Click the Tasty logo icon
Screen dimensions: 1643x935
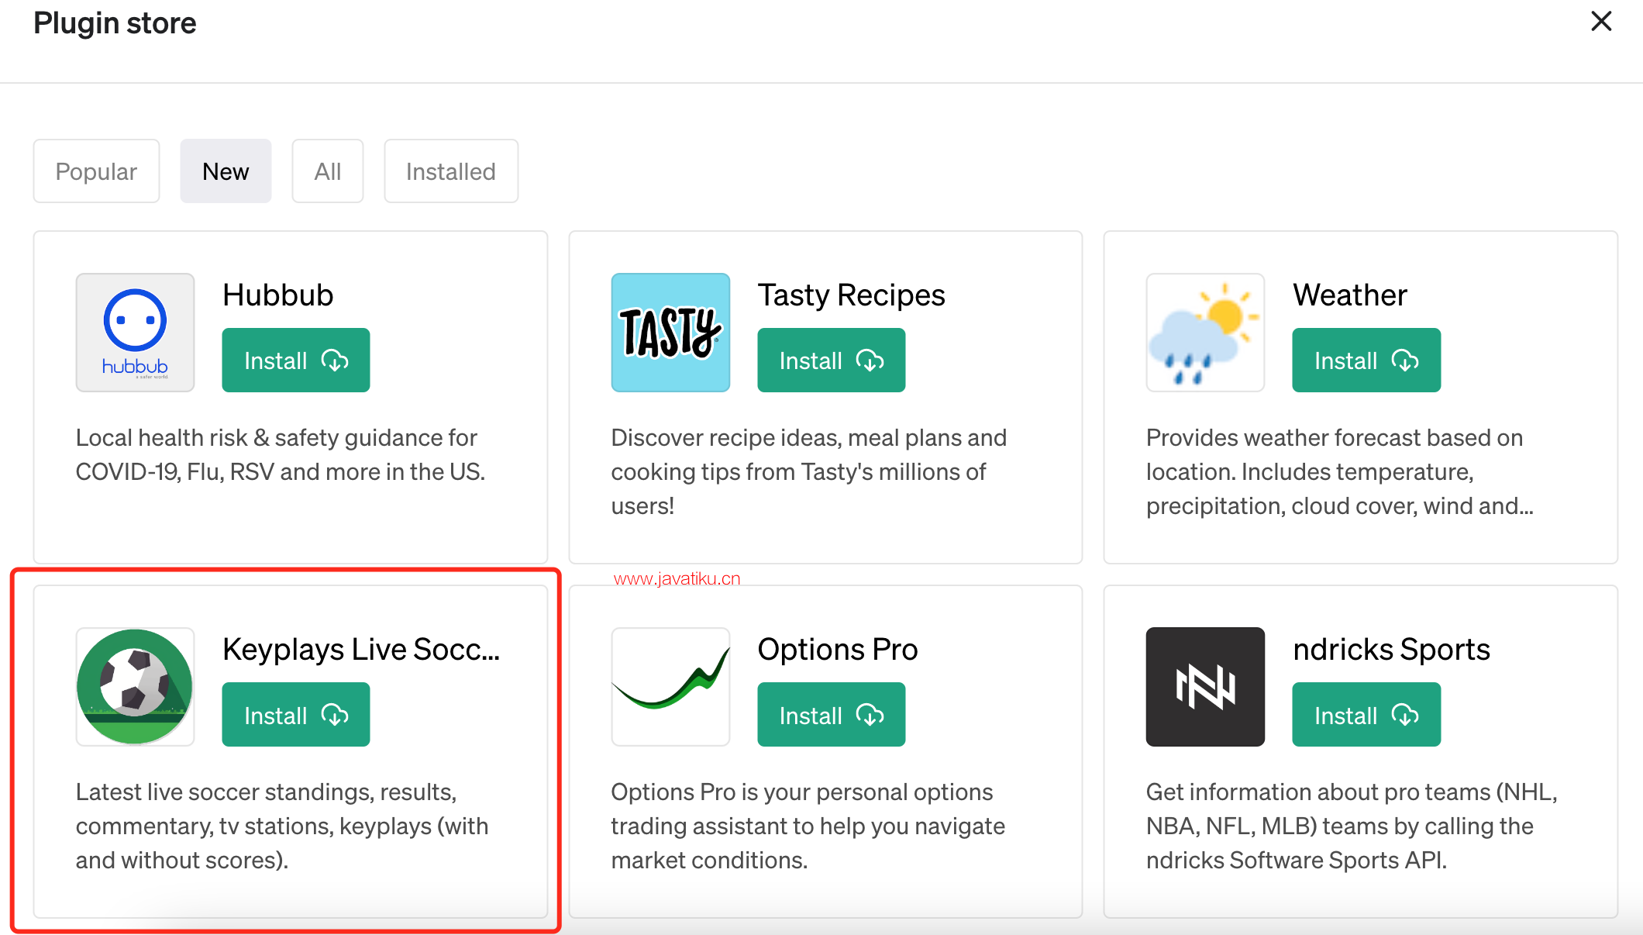coord(670,333)
